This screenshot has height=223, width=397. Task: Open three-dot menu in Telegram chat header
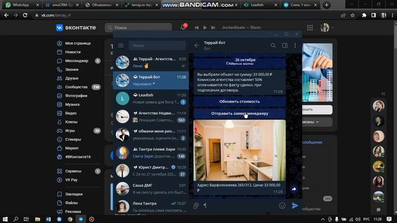295,45
